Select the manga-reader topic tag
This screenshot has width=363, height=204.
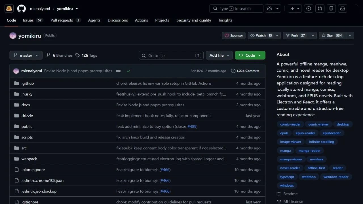click(x=309, y=150)
